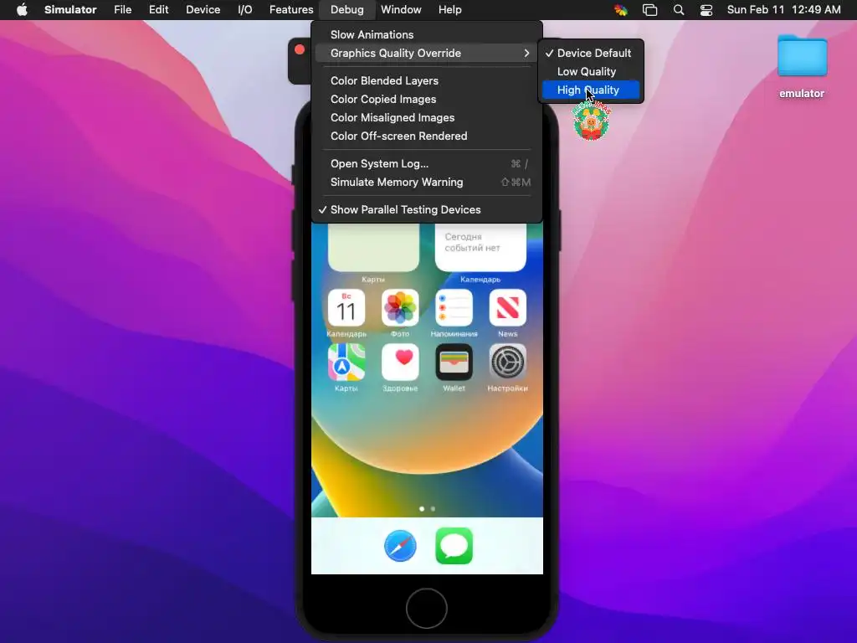This screenshot has width=857, height=643.
Task: Open the File menu
Action: point(122,9)
